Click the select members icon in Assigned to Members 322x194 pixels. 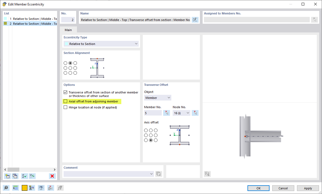[x=314, y=20]
